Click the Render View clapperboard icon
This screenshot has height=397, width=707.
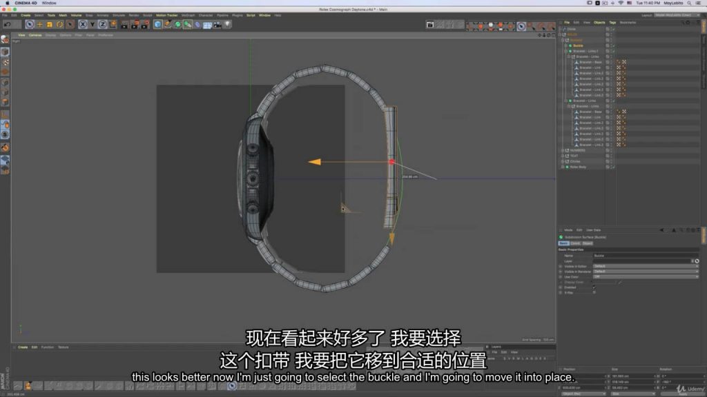coord(124,25)
